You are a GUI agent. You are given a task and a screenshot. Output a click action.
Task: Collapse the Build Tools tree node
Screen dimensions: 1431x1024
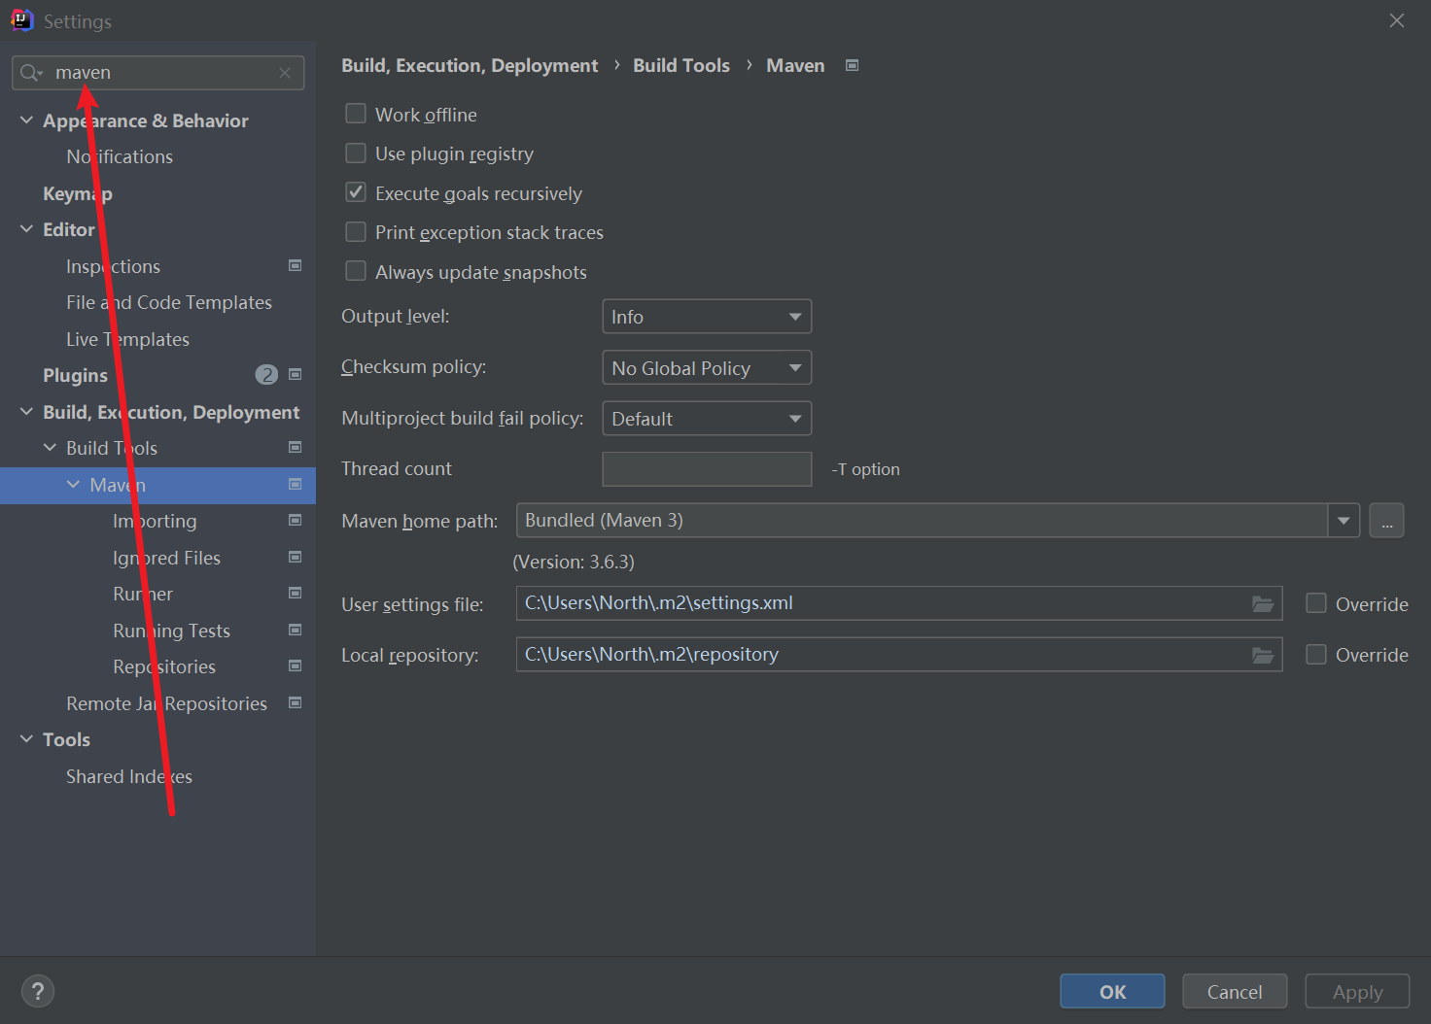pos(50,447)
